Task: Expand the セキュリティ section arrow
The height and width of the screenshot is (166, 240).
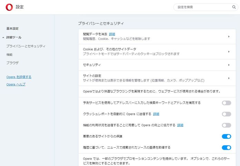Action: (x=229, y=65)
